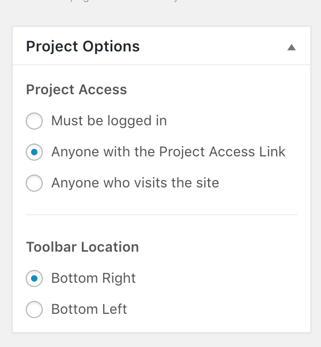Screen dimensions: 321x347
Task: Click the "Bottom Left" label text
Action: click(89, 310)
